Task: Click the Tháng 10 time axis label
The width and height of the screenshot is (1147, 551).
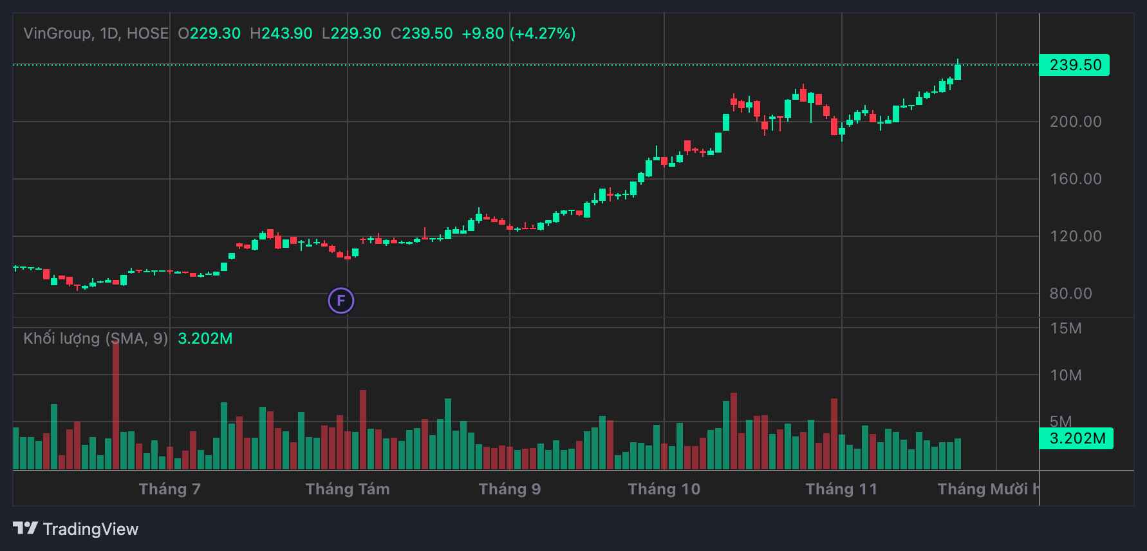Action: pos(664,489)
